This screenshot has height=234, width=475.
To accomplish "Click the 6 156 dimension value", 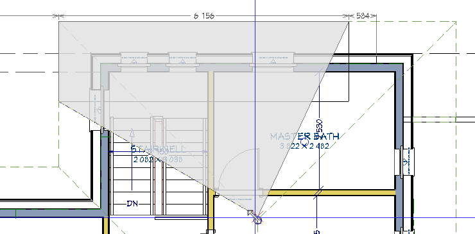I will 204,16.
